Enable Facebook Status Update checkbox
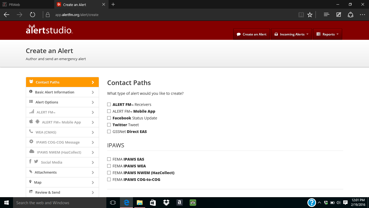 pyautogui.click(x=109, y=118)
